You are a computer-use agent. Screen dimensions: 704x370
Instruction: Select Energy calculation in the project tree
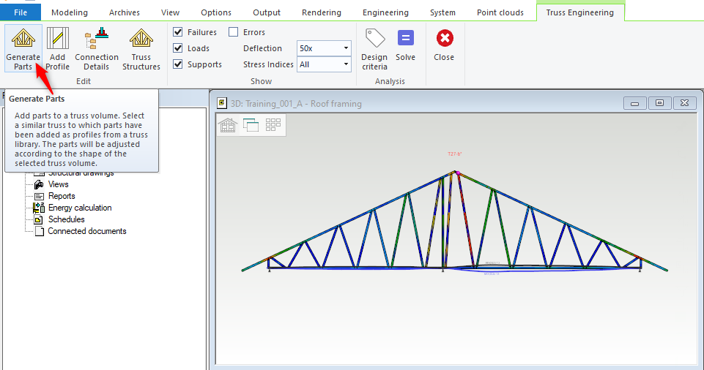coord(80,208)
